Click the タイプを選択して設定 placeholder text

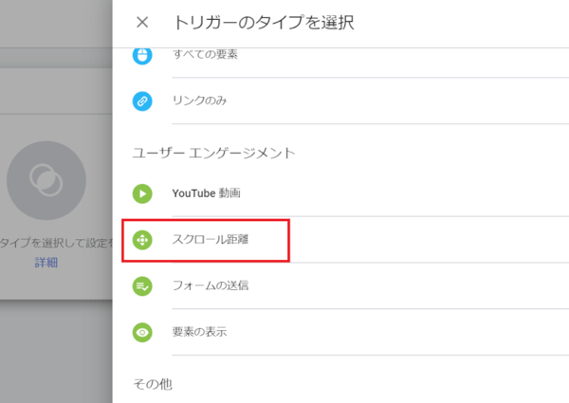pos(56,243)
